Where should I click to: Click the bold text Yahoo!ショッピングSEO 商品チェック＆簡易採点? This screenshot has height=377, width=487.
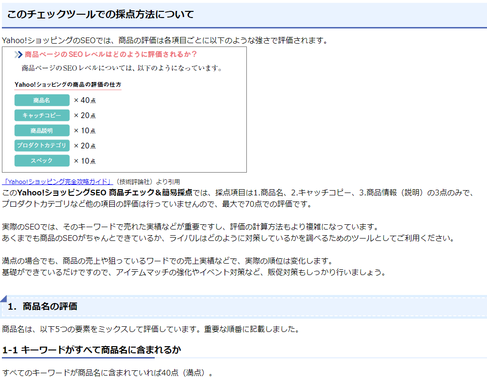click(105, 193)
